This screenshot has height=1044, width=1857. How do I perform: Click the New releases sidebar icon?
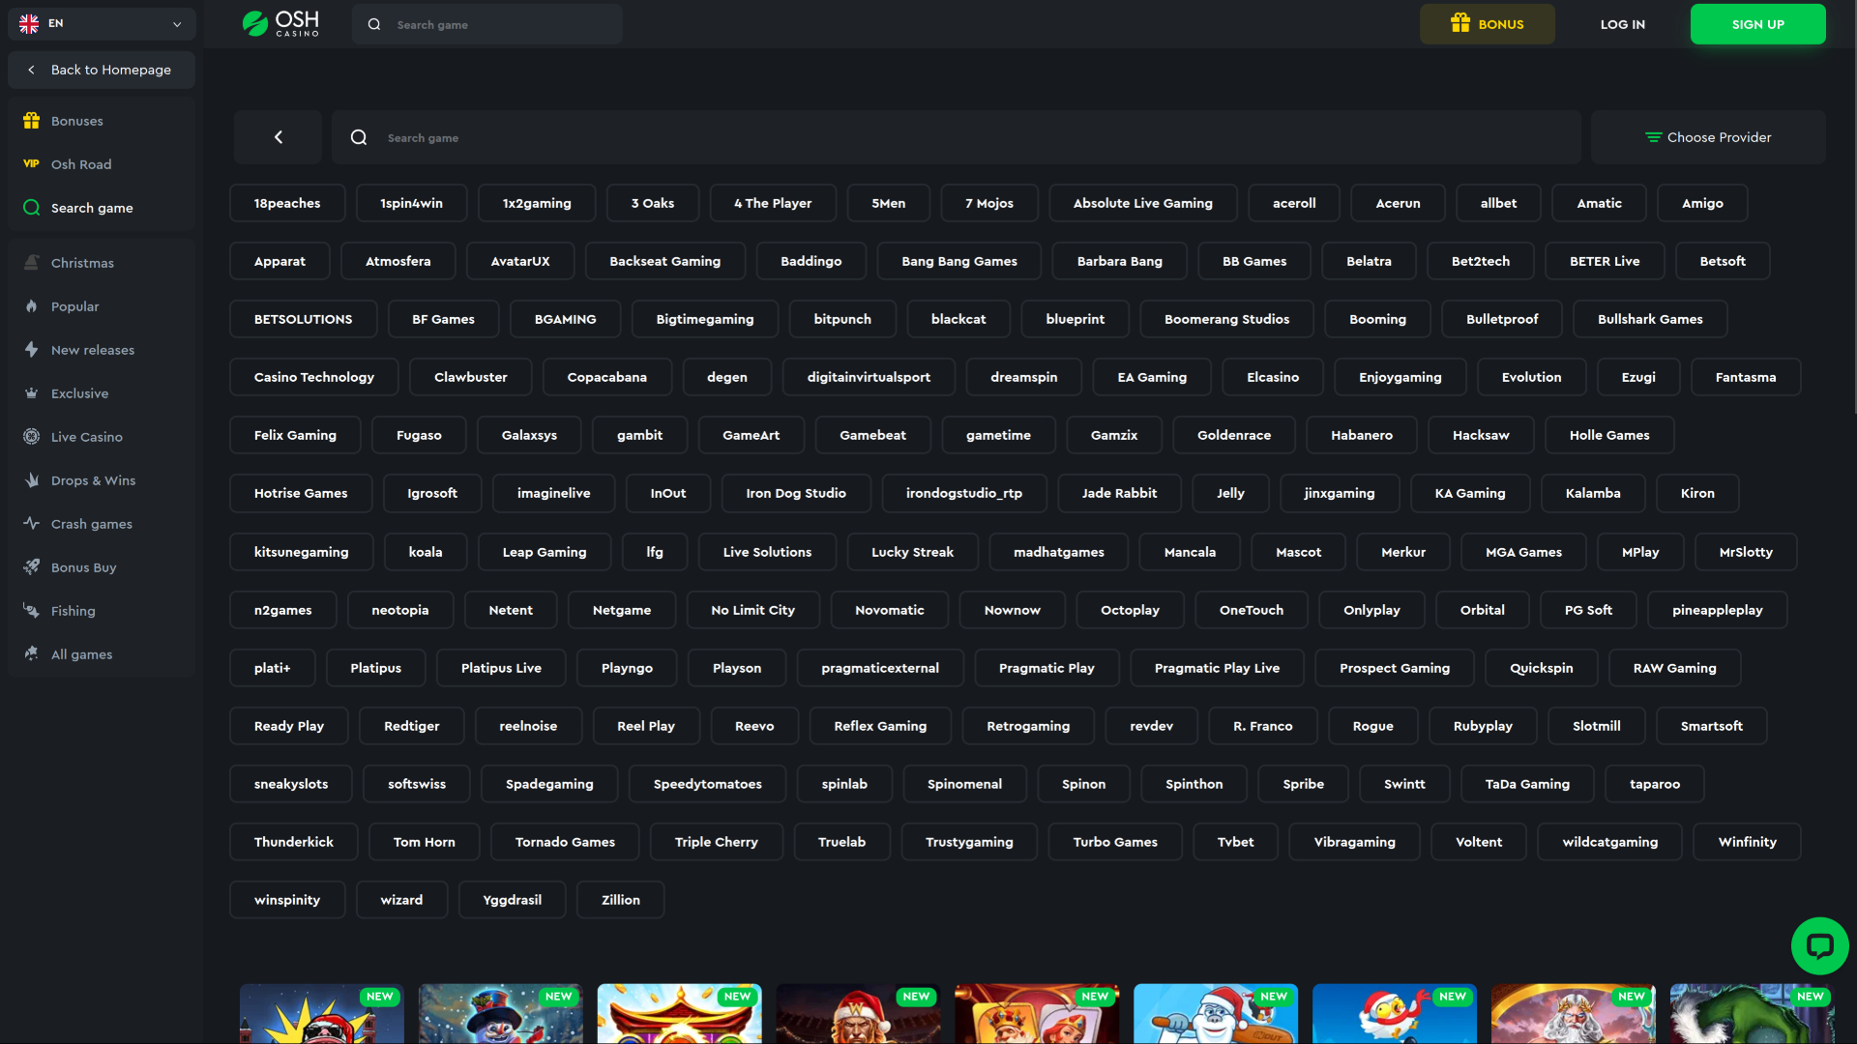[32, 349]
